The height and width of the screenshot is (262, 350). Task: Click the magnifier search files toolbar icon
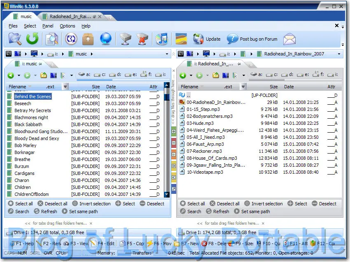tap(15, 39)
